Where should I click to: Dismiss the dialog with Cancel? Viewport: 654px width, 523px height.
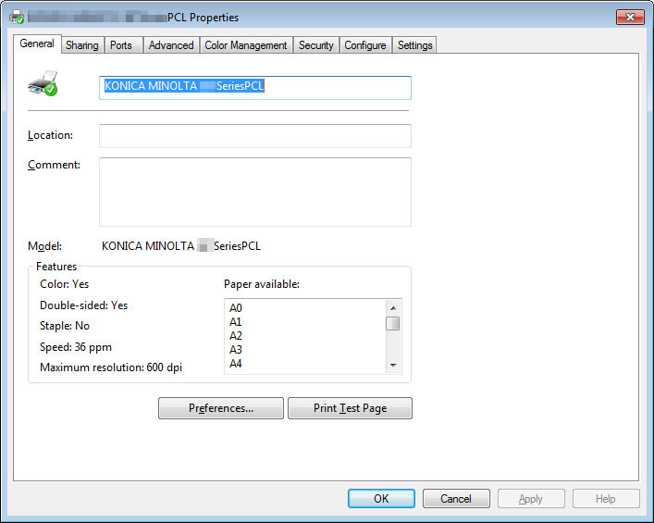tap(456, 498)
